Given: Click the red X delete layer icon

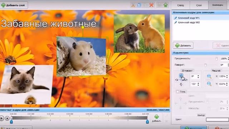Looking at the screenshot, I should (x=151, y=5).
